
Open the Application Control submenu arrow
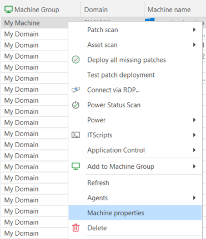pyautogui.click(x=194, y=150)
